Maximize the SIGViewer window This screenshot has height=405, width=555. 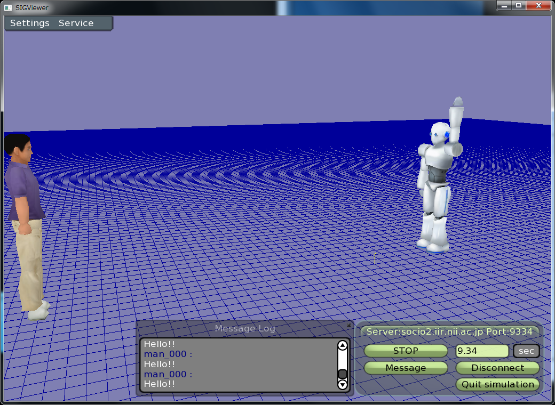tap(519, 6)
